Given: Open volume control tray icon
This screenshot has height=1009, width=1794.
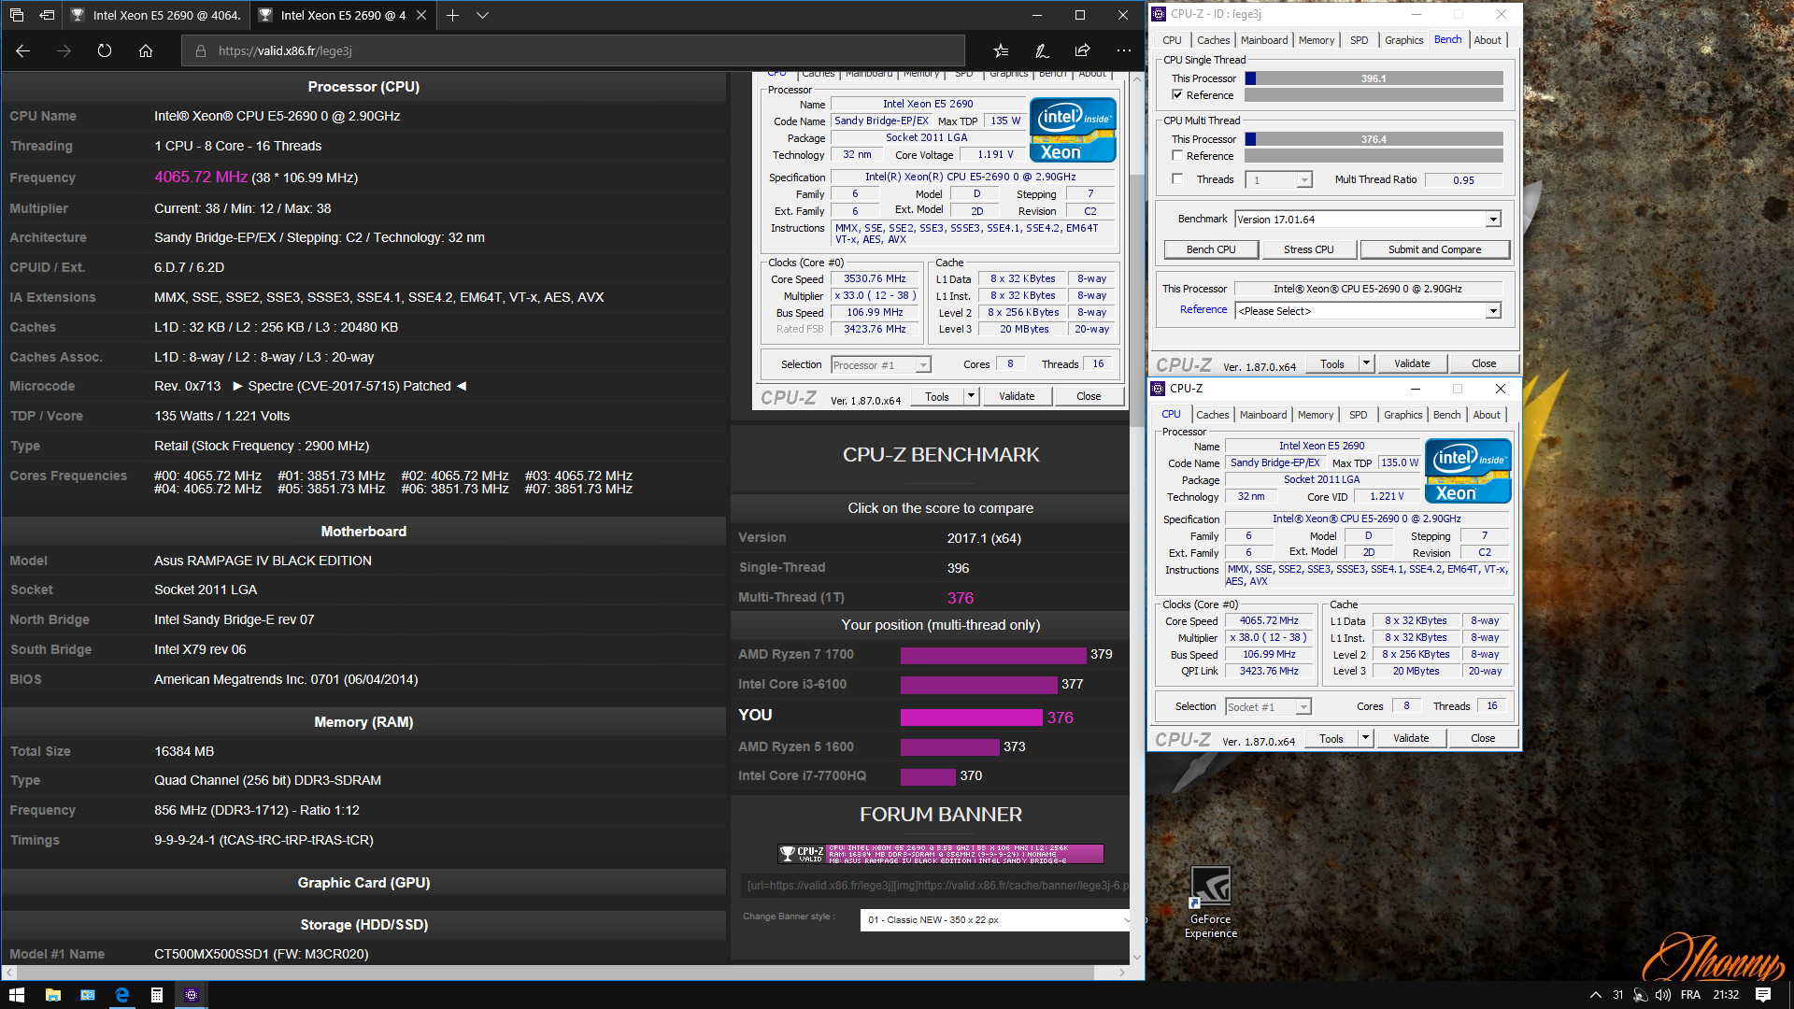Looking at the screenshot, I should [1663, 995].
